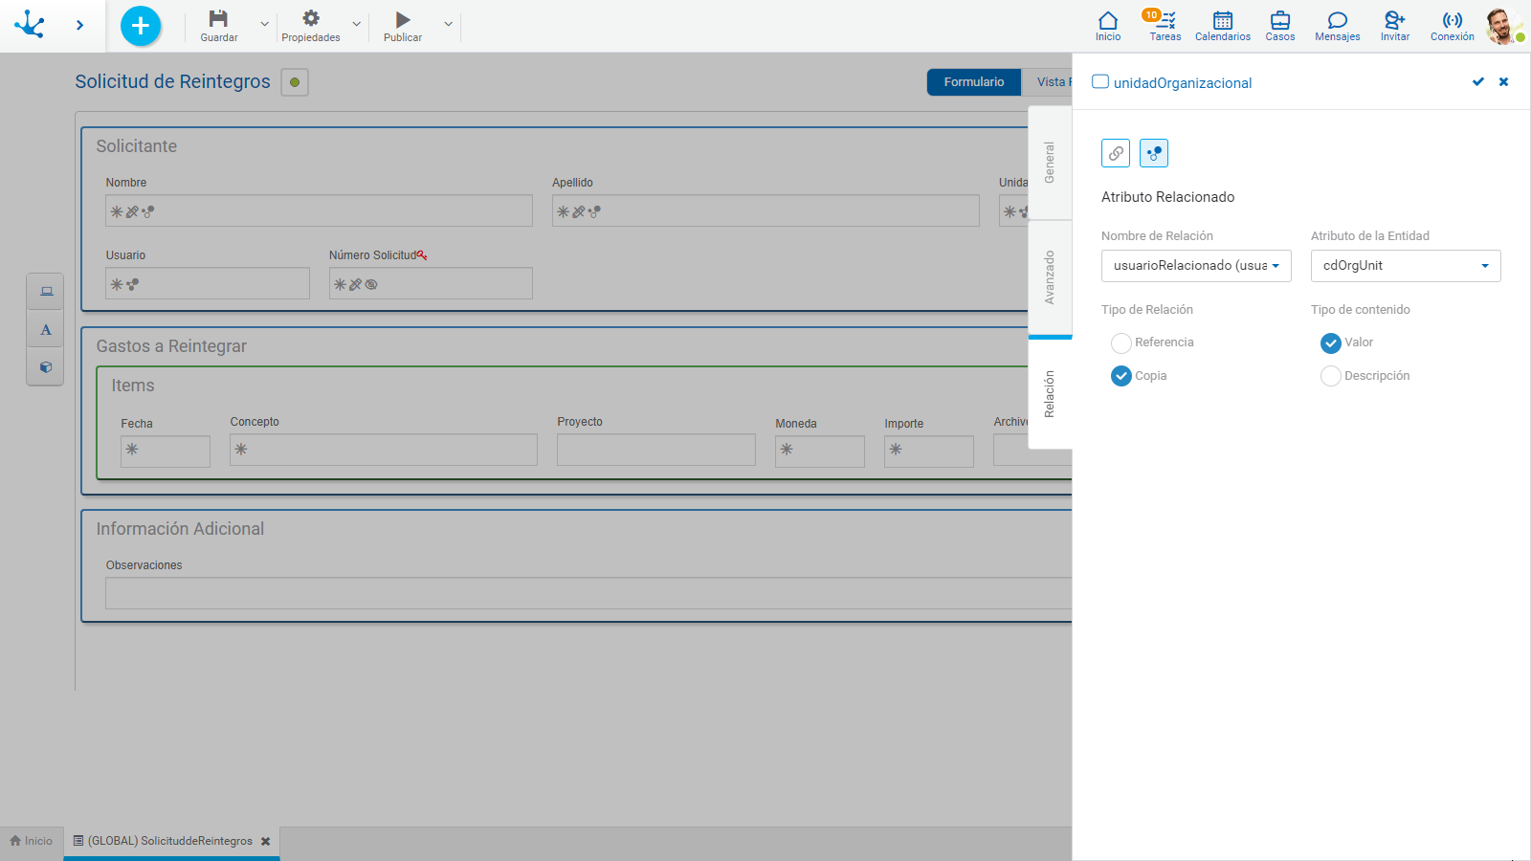Go to Inicio home icon
The image size is (1531, 861).
(x=1108, y=26)
